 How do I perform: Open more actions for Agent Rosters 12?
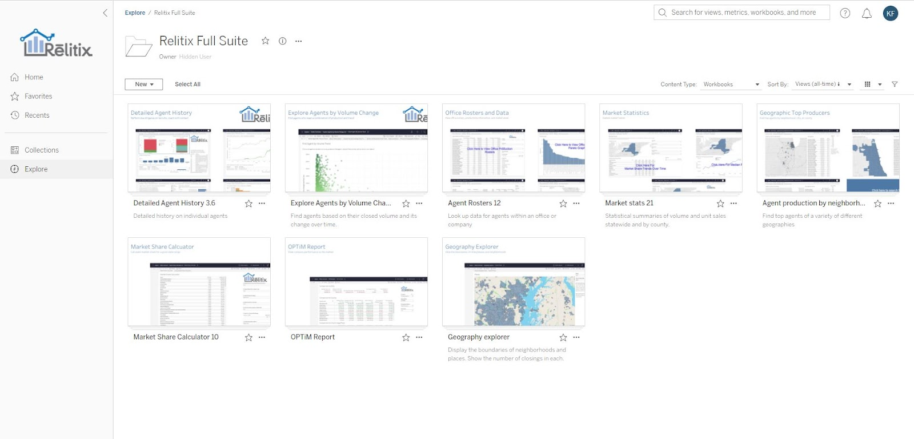coord(576,203)
